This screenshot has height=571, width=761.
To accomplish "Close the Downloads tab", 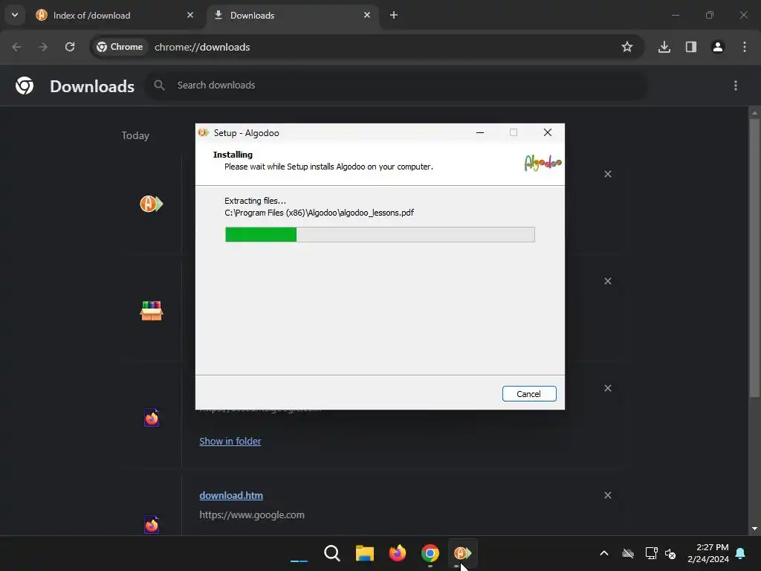I will pyautogui.click(x=367, y=15).
